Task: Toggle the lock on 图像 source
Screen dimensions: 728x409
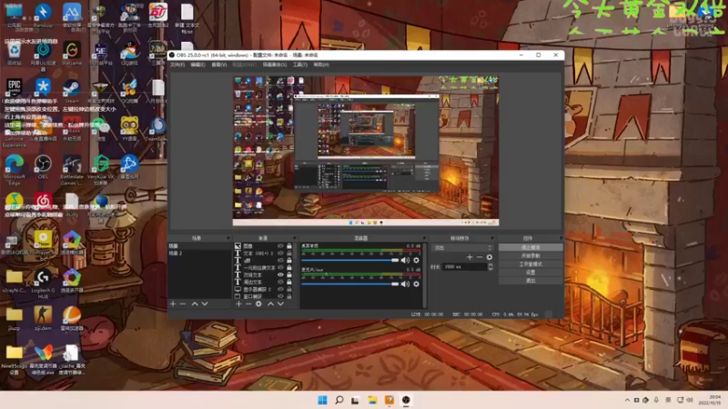Action: click(x=289, y=246)
